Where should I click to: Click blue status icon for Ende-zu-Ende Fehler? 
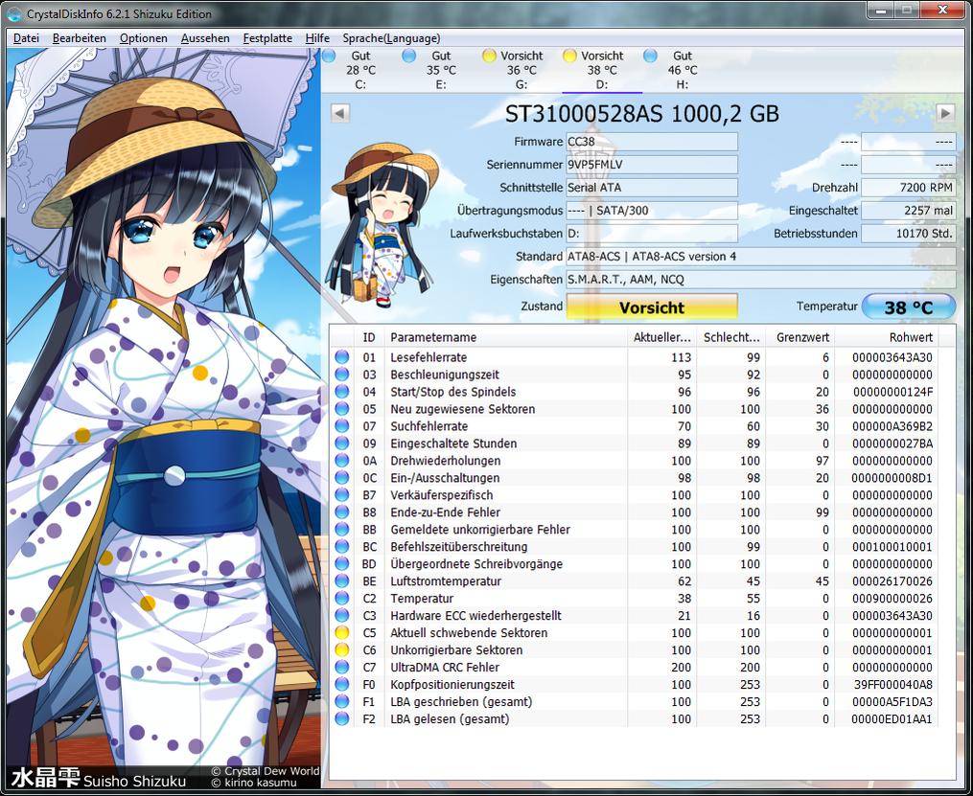[x=341, y=512]
